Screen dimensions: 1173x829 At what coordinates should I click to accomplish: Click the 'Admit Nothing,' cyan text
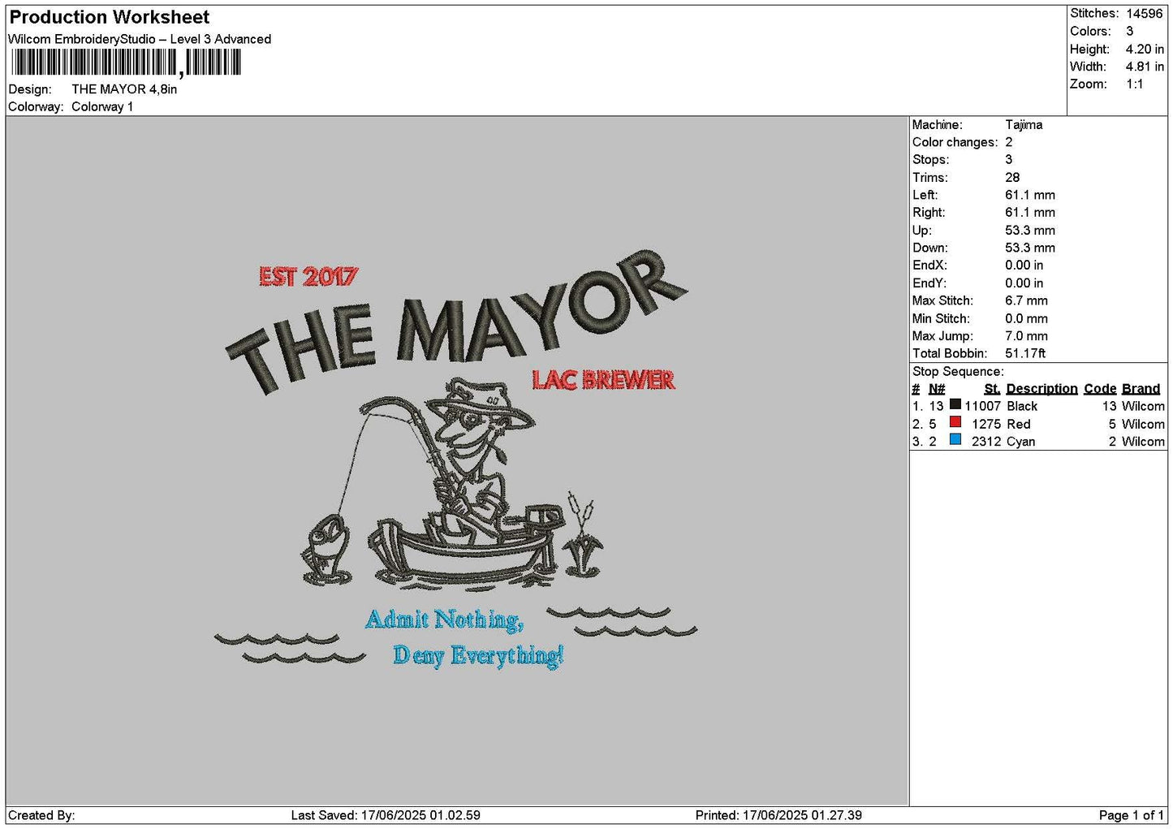point(444,620)
